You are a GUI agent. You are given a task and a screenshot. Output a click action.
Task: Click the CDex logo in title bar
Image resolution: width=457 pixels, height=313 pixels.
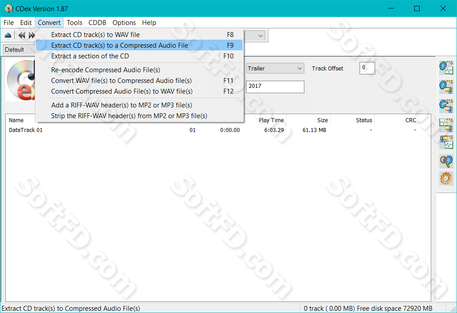click(x=9, y=8)
